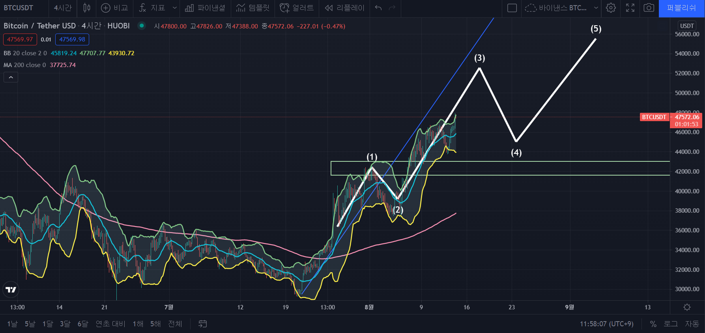Toggle the 로그 logarithmic scale
Screen dimensions: 705x333
(x=671, y=324)
